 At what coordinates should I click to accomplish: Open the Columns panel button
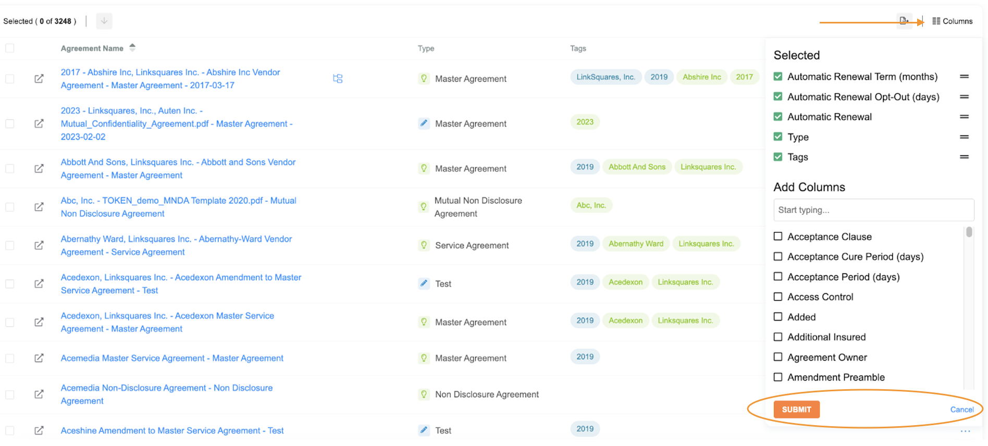tap(953, 21)
